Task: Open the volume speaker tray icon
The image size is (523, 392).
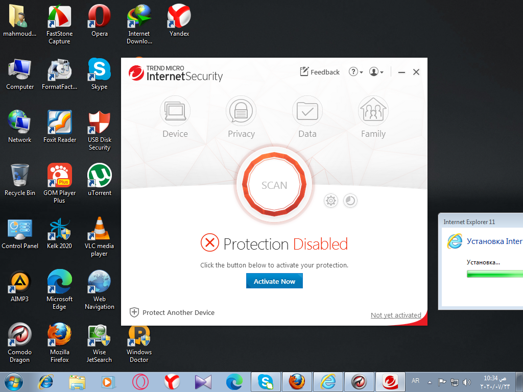Action: point(467,382)
